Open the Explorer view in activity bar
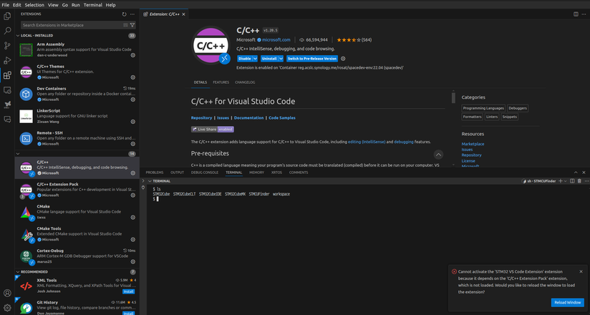Screen dimensions: 590x315 click(x=7, y=16)
